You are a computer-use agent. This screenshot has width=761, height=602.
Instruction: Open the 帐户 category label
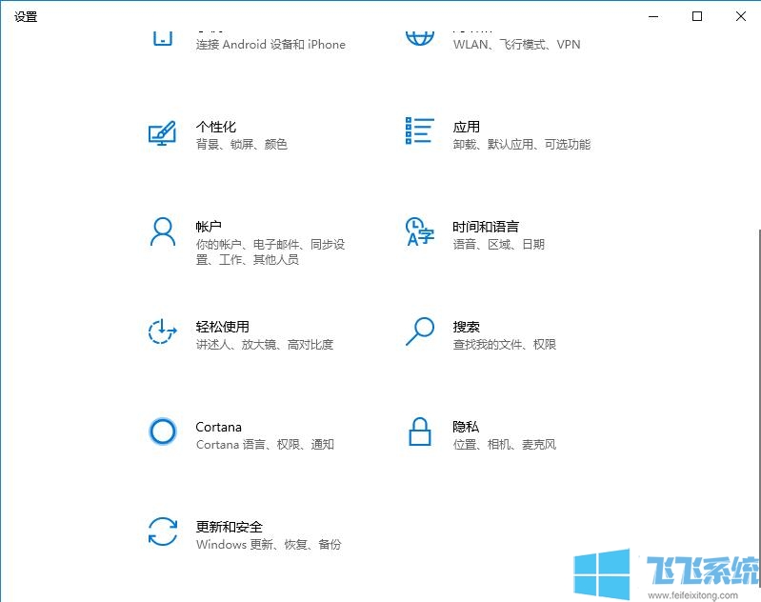209,227
